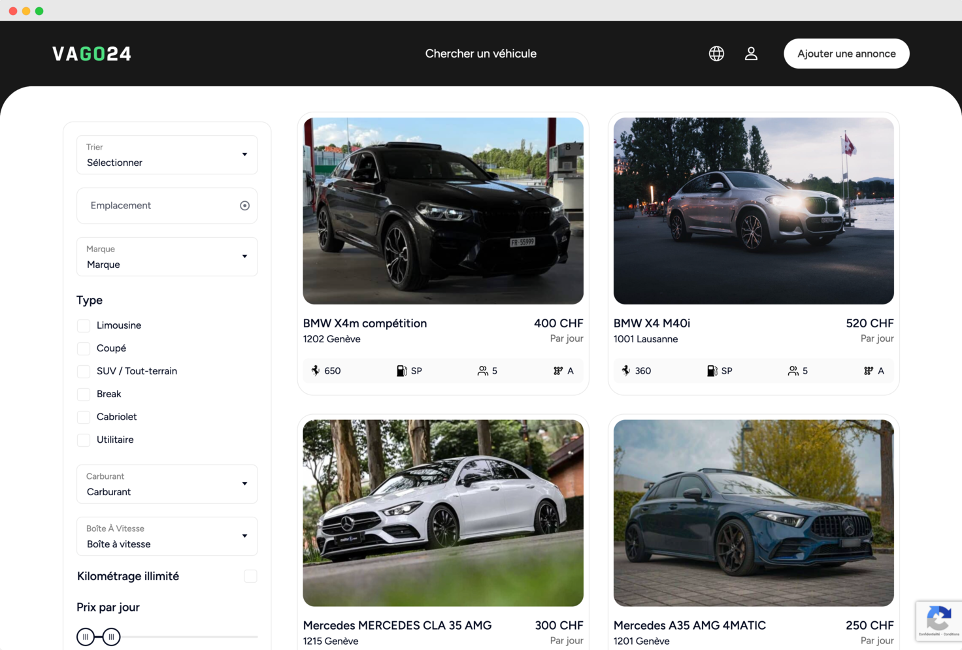Click the left price slider handle

pos(86,637)
